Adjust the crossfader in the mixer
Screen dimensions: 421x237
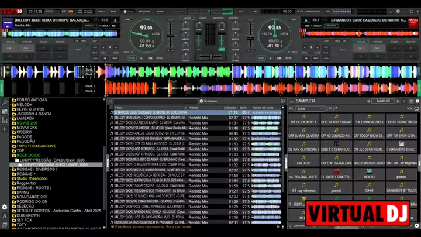210,57
